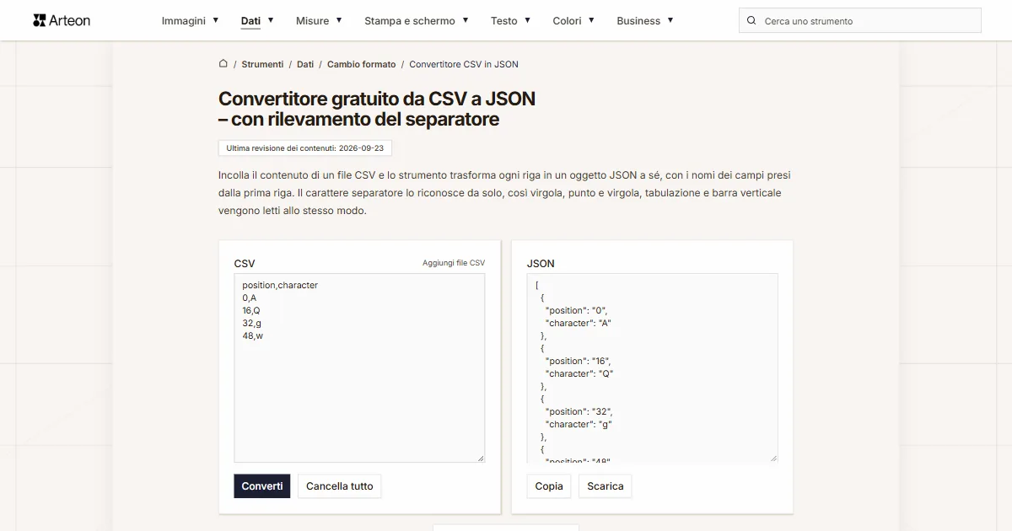Expand the Colori dropdown arrow
This screenshot has height=531, width=1012.
pos(591,19)
